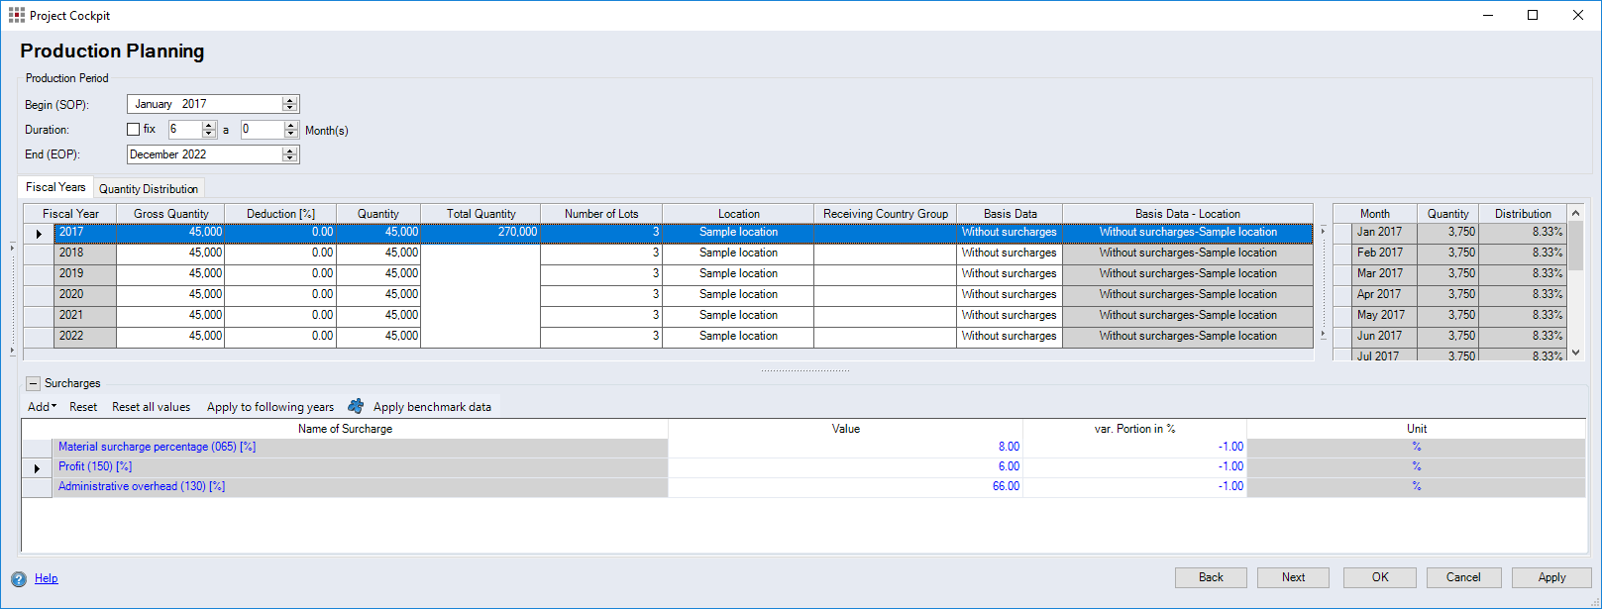Image resolution: width=1602 pixels, height=609 pixels.
Task: Click Apply to following years
Action: [x=269, y=407]
